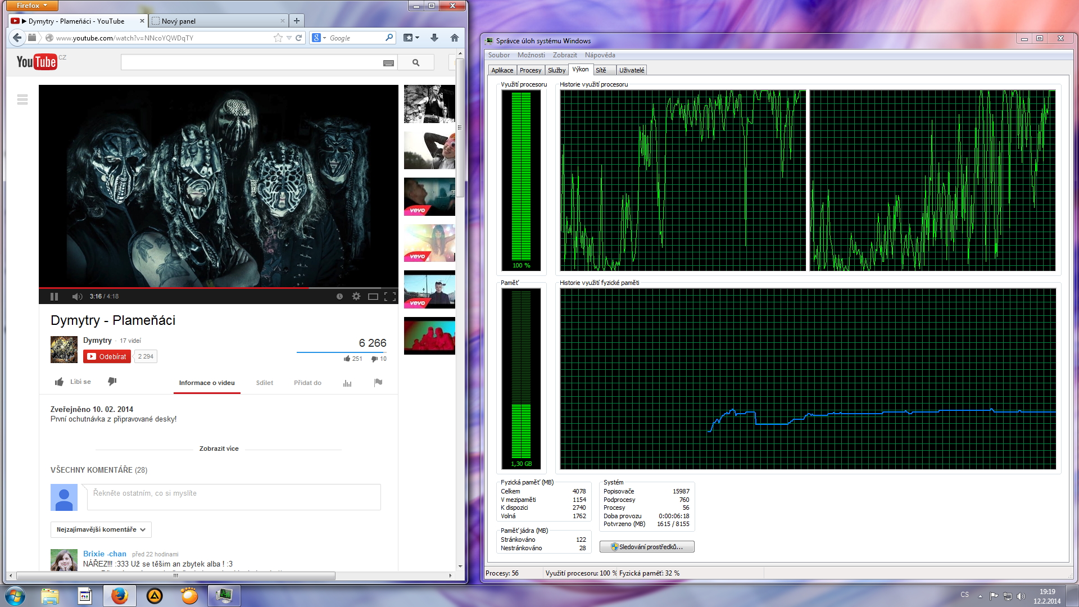The width and height of the screenshot is (1079, 607).
Task: Reload the page in Firefox
Action: 299,38
